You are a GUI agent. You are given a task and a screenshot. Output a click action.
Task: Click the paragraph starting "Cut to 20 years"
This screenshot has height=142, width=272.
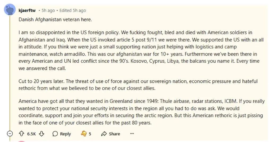(138, 85)
